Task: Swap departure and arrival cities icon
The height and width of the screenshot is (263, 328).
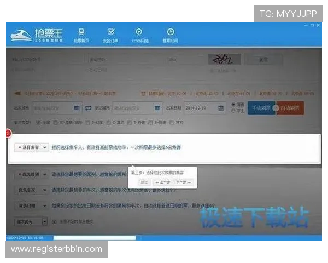Action: (x=89, y=108)
